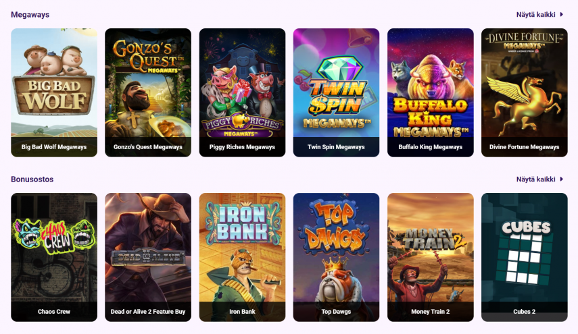Open Twin Spin Megaways game

[x=336, y=92]
